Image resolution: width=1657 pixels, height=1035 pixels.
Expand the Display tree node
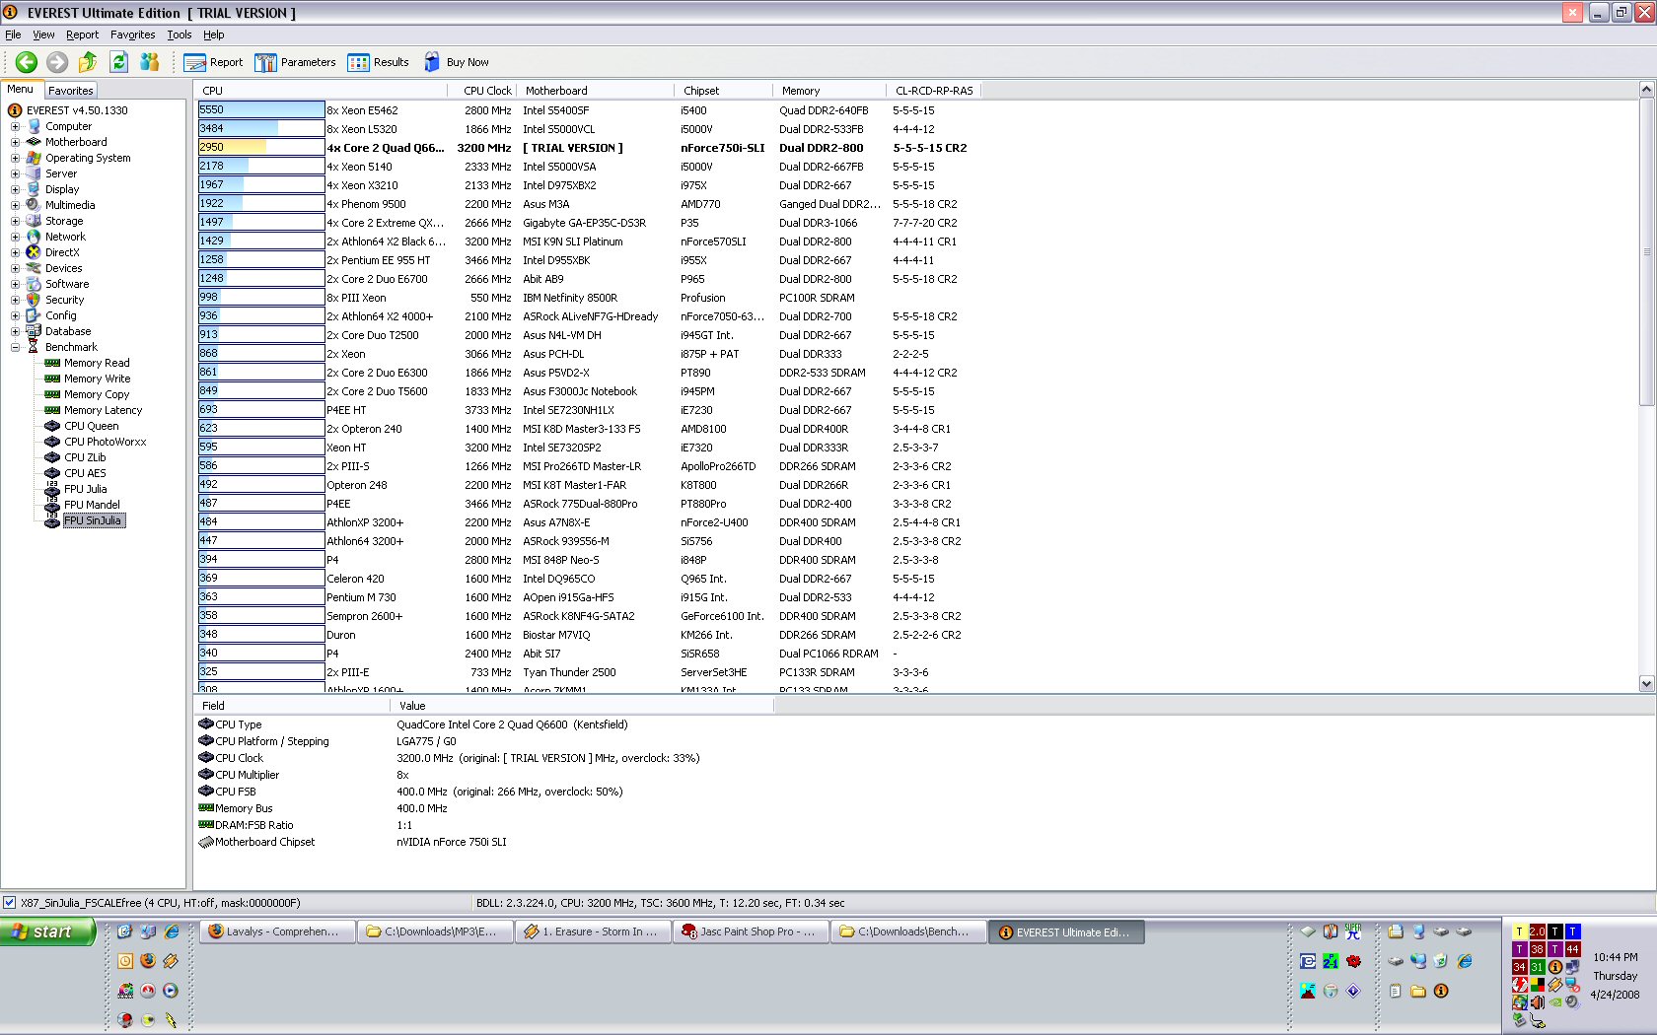(x=15, y=189)
